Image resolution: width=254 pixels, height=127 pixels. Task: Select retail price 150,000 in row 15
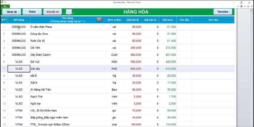coord(133,124)
